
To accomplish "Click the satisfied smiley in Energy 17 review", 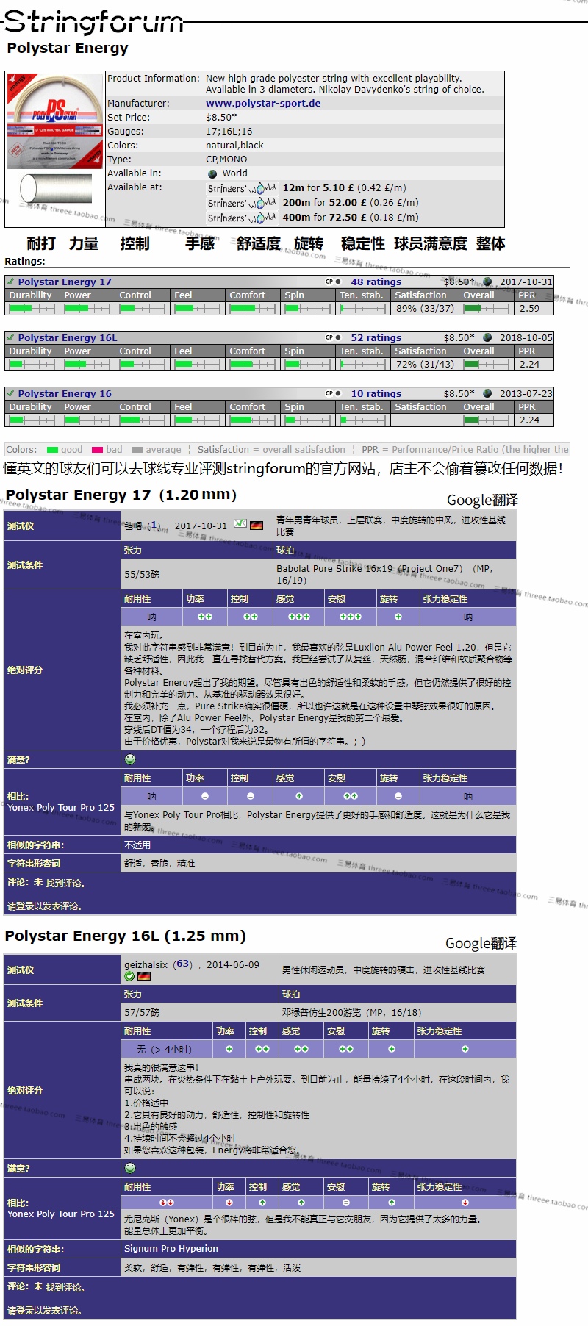I will pyautogui.click(x=130, y=759).
